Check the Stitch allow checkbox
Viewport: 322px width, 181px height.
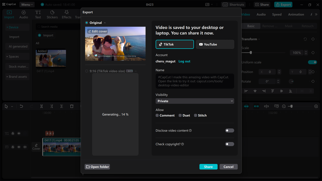click(x=195, y=115)
